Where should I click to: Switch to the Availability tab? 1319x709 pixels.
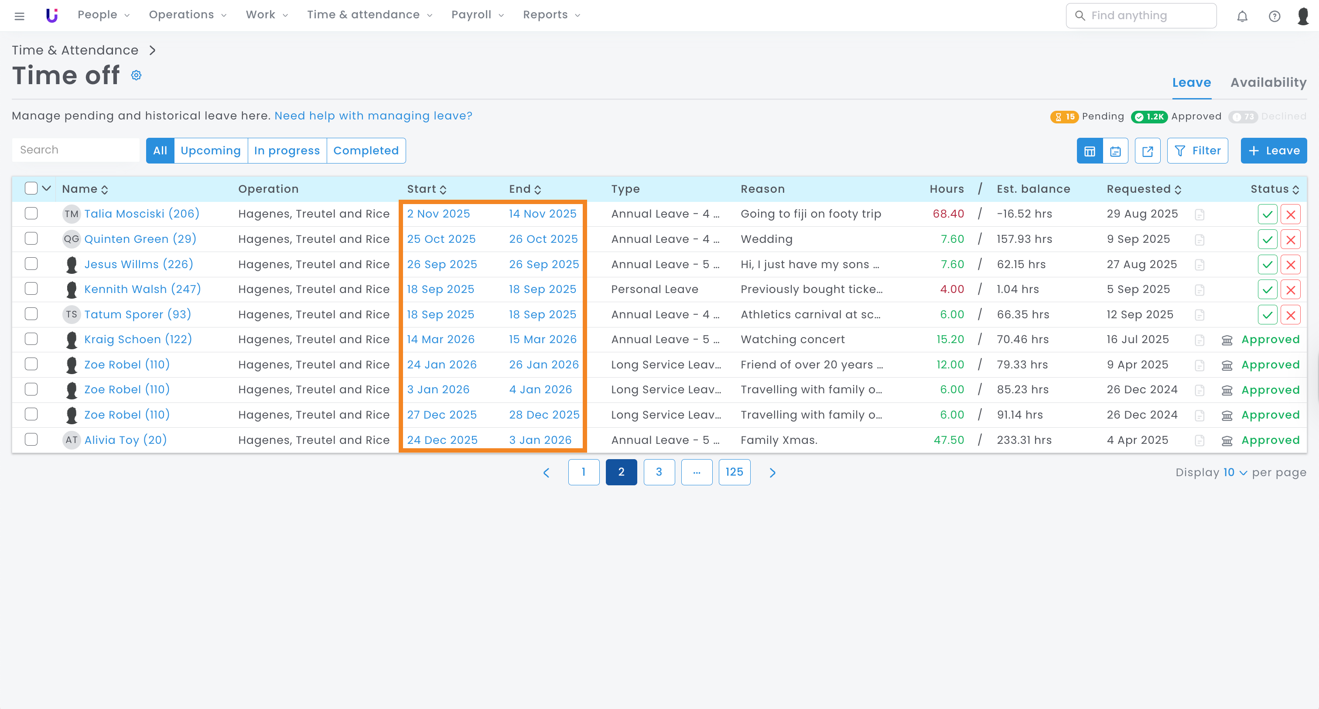coord(1268,82)
